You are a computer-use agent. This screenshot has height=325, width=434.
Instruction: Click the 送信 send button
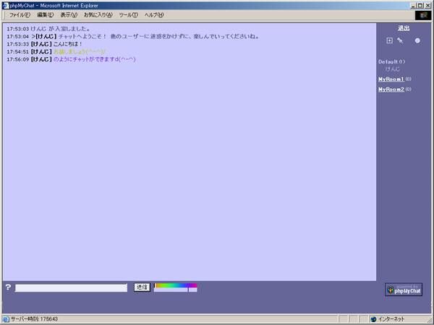tap(142, 287)
